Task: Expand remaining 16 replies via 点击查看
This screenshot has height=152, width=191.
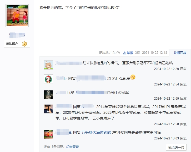Action: 72,146
